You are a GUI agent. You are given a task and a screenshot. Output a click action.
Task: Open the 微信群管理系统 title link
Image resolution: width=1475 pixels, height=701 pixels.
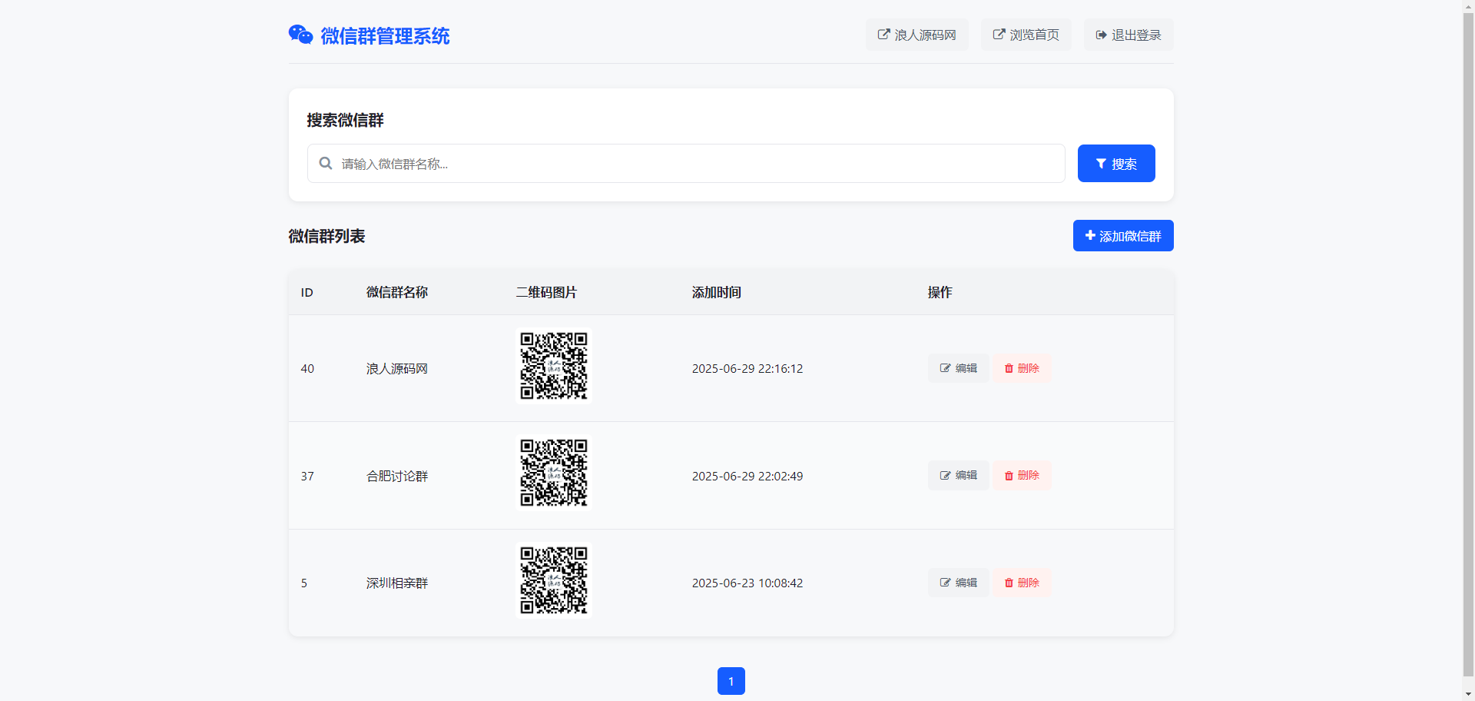tap(385, 36)
